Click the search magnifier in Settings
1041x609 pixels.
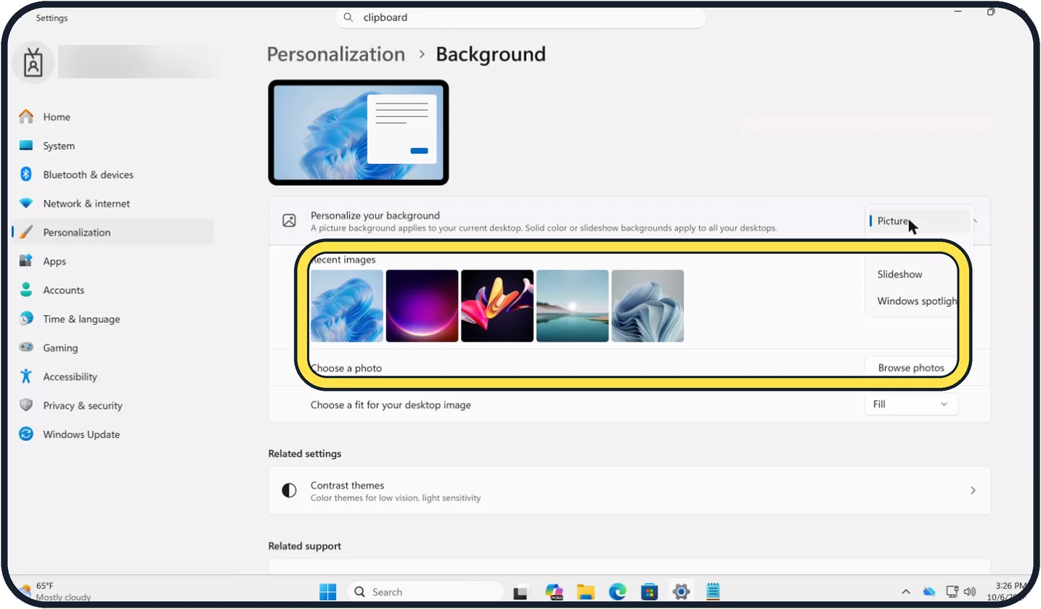coord(348,17)
